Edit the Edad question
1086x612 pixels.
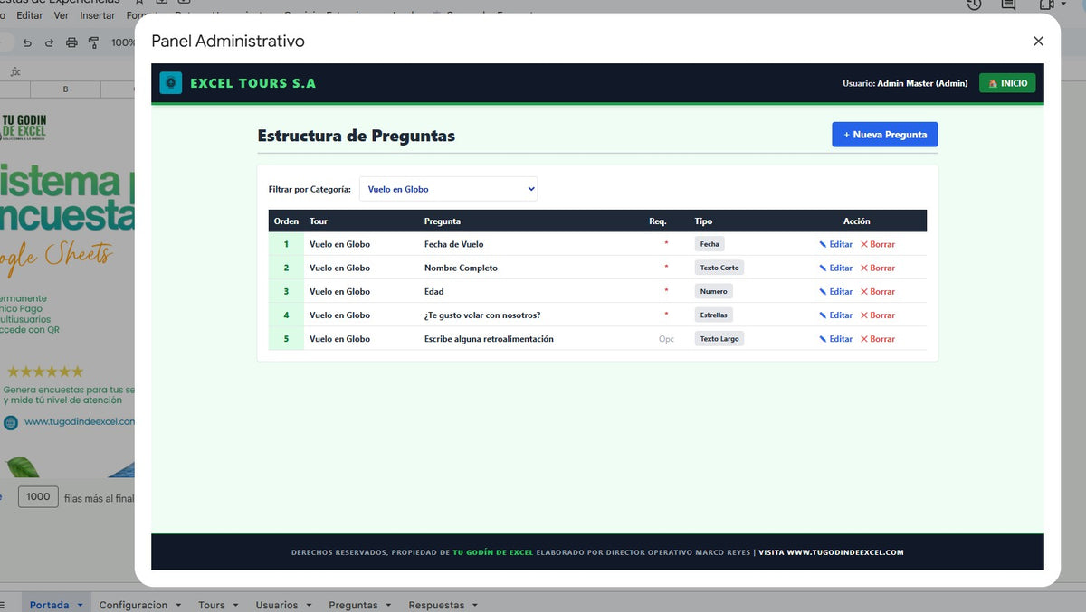coord(836,291)
